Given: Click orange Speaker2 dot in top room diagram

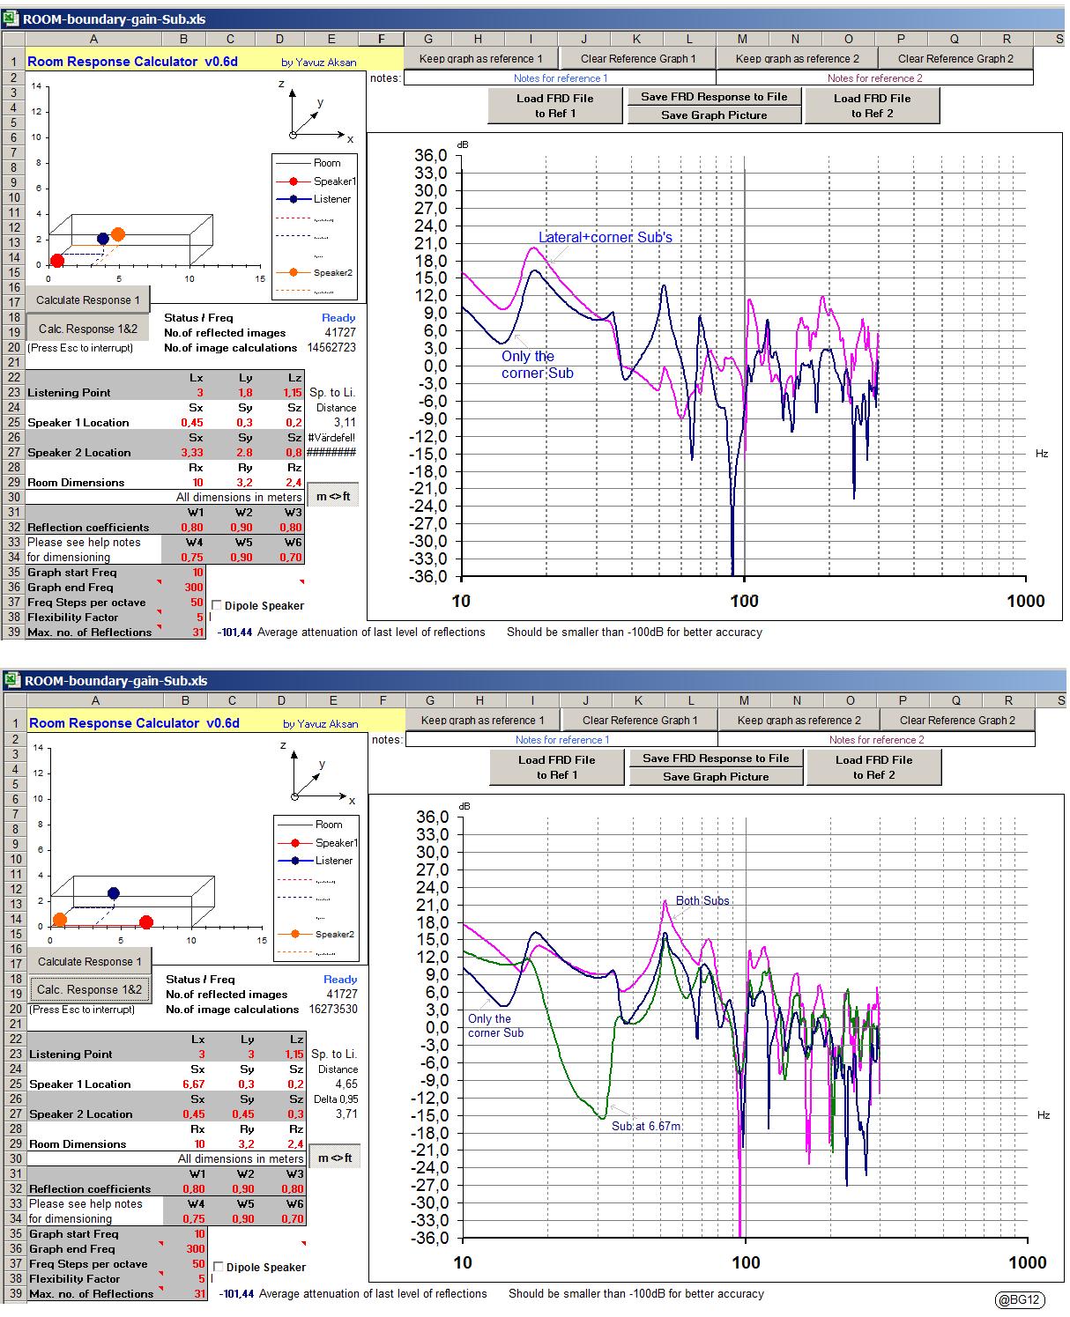Looking at the screenshot, I should pyautogui.click(x=117, y=234).
